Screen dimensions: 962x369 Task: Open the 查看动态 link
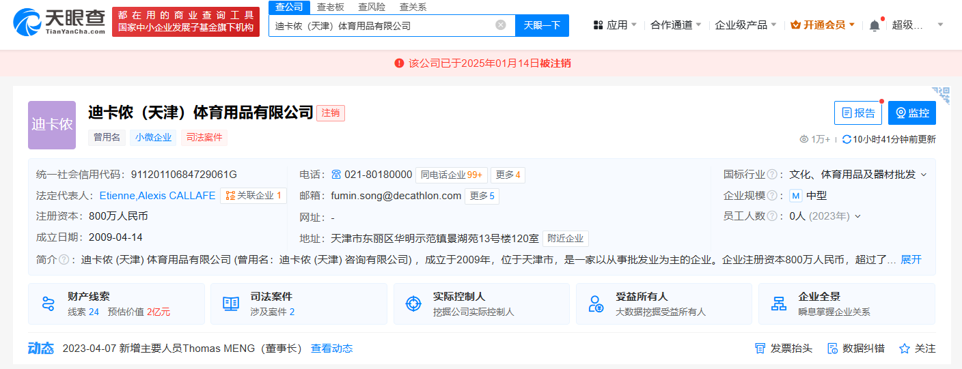[331, 349]
